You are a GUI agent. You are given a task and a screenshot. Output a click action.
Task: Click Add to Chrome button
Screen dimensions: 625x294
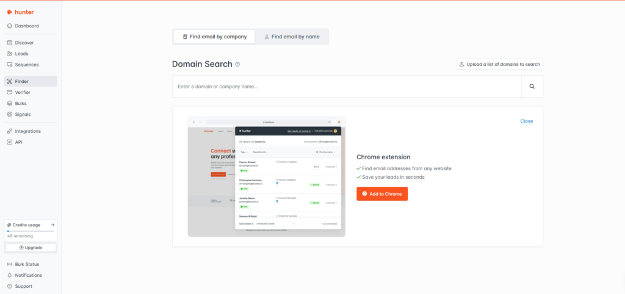(x=382, y=194)
